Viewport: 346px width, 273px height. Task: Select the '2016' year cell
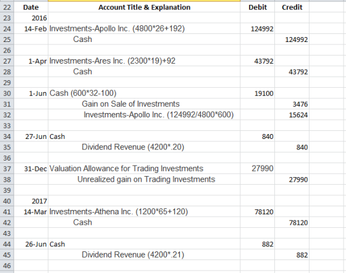31,18
